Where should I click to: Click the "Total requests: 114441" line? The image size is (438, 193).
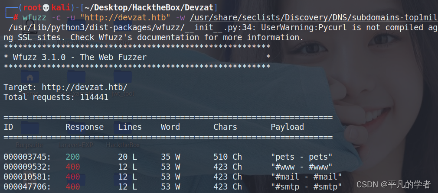(x=56, y=97)
